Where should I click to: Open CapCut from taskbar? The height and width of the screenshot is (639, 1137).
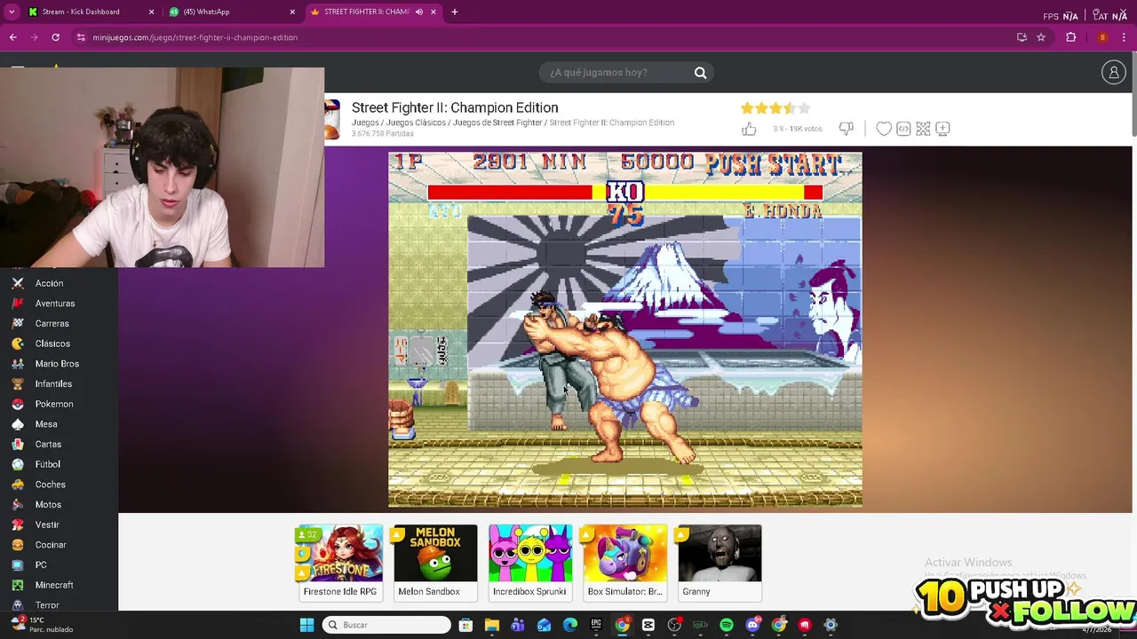648,625
